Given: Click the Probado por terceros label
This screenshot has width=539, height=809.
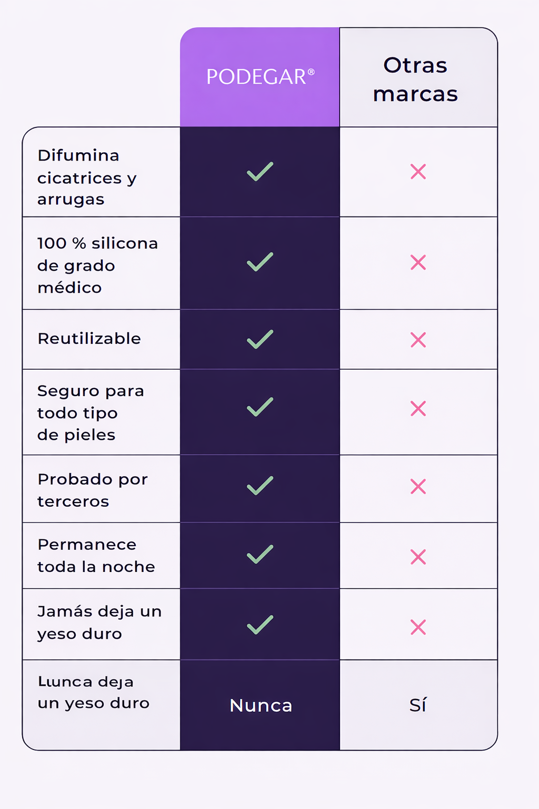Looking at the screenshot, I should [x=93, y=490].
